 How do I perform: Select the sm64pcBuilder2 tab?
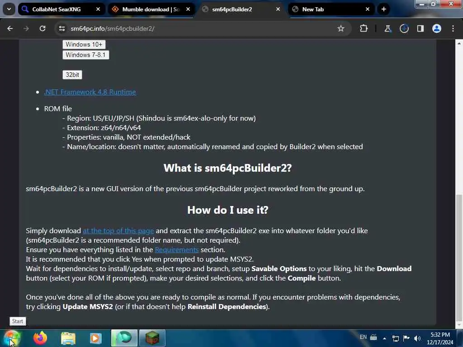pyautogui.click(x=241, y=9)
